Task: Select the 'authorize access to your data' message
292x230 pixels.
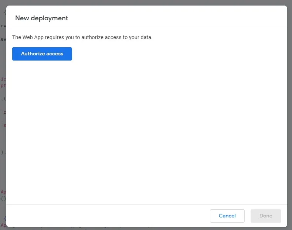Action: point(82,37)
